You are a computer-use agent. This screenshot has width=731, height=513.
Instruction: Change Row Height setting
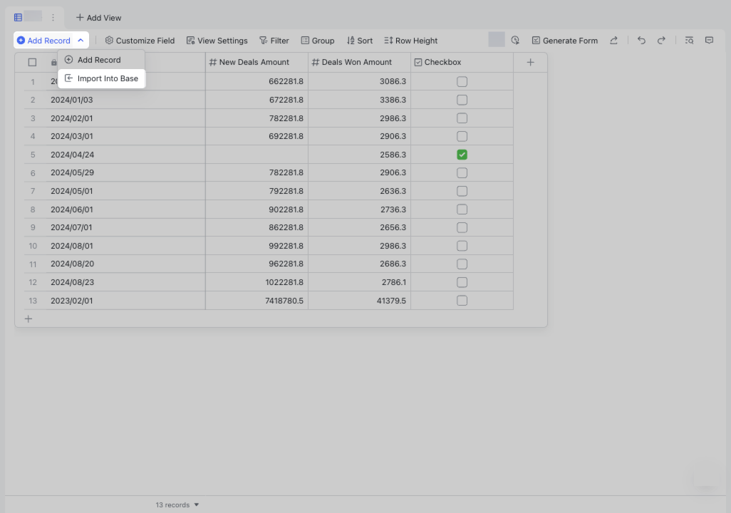pyautogui.click(x=410, y=41)
